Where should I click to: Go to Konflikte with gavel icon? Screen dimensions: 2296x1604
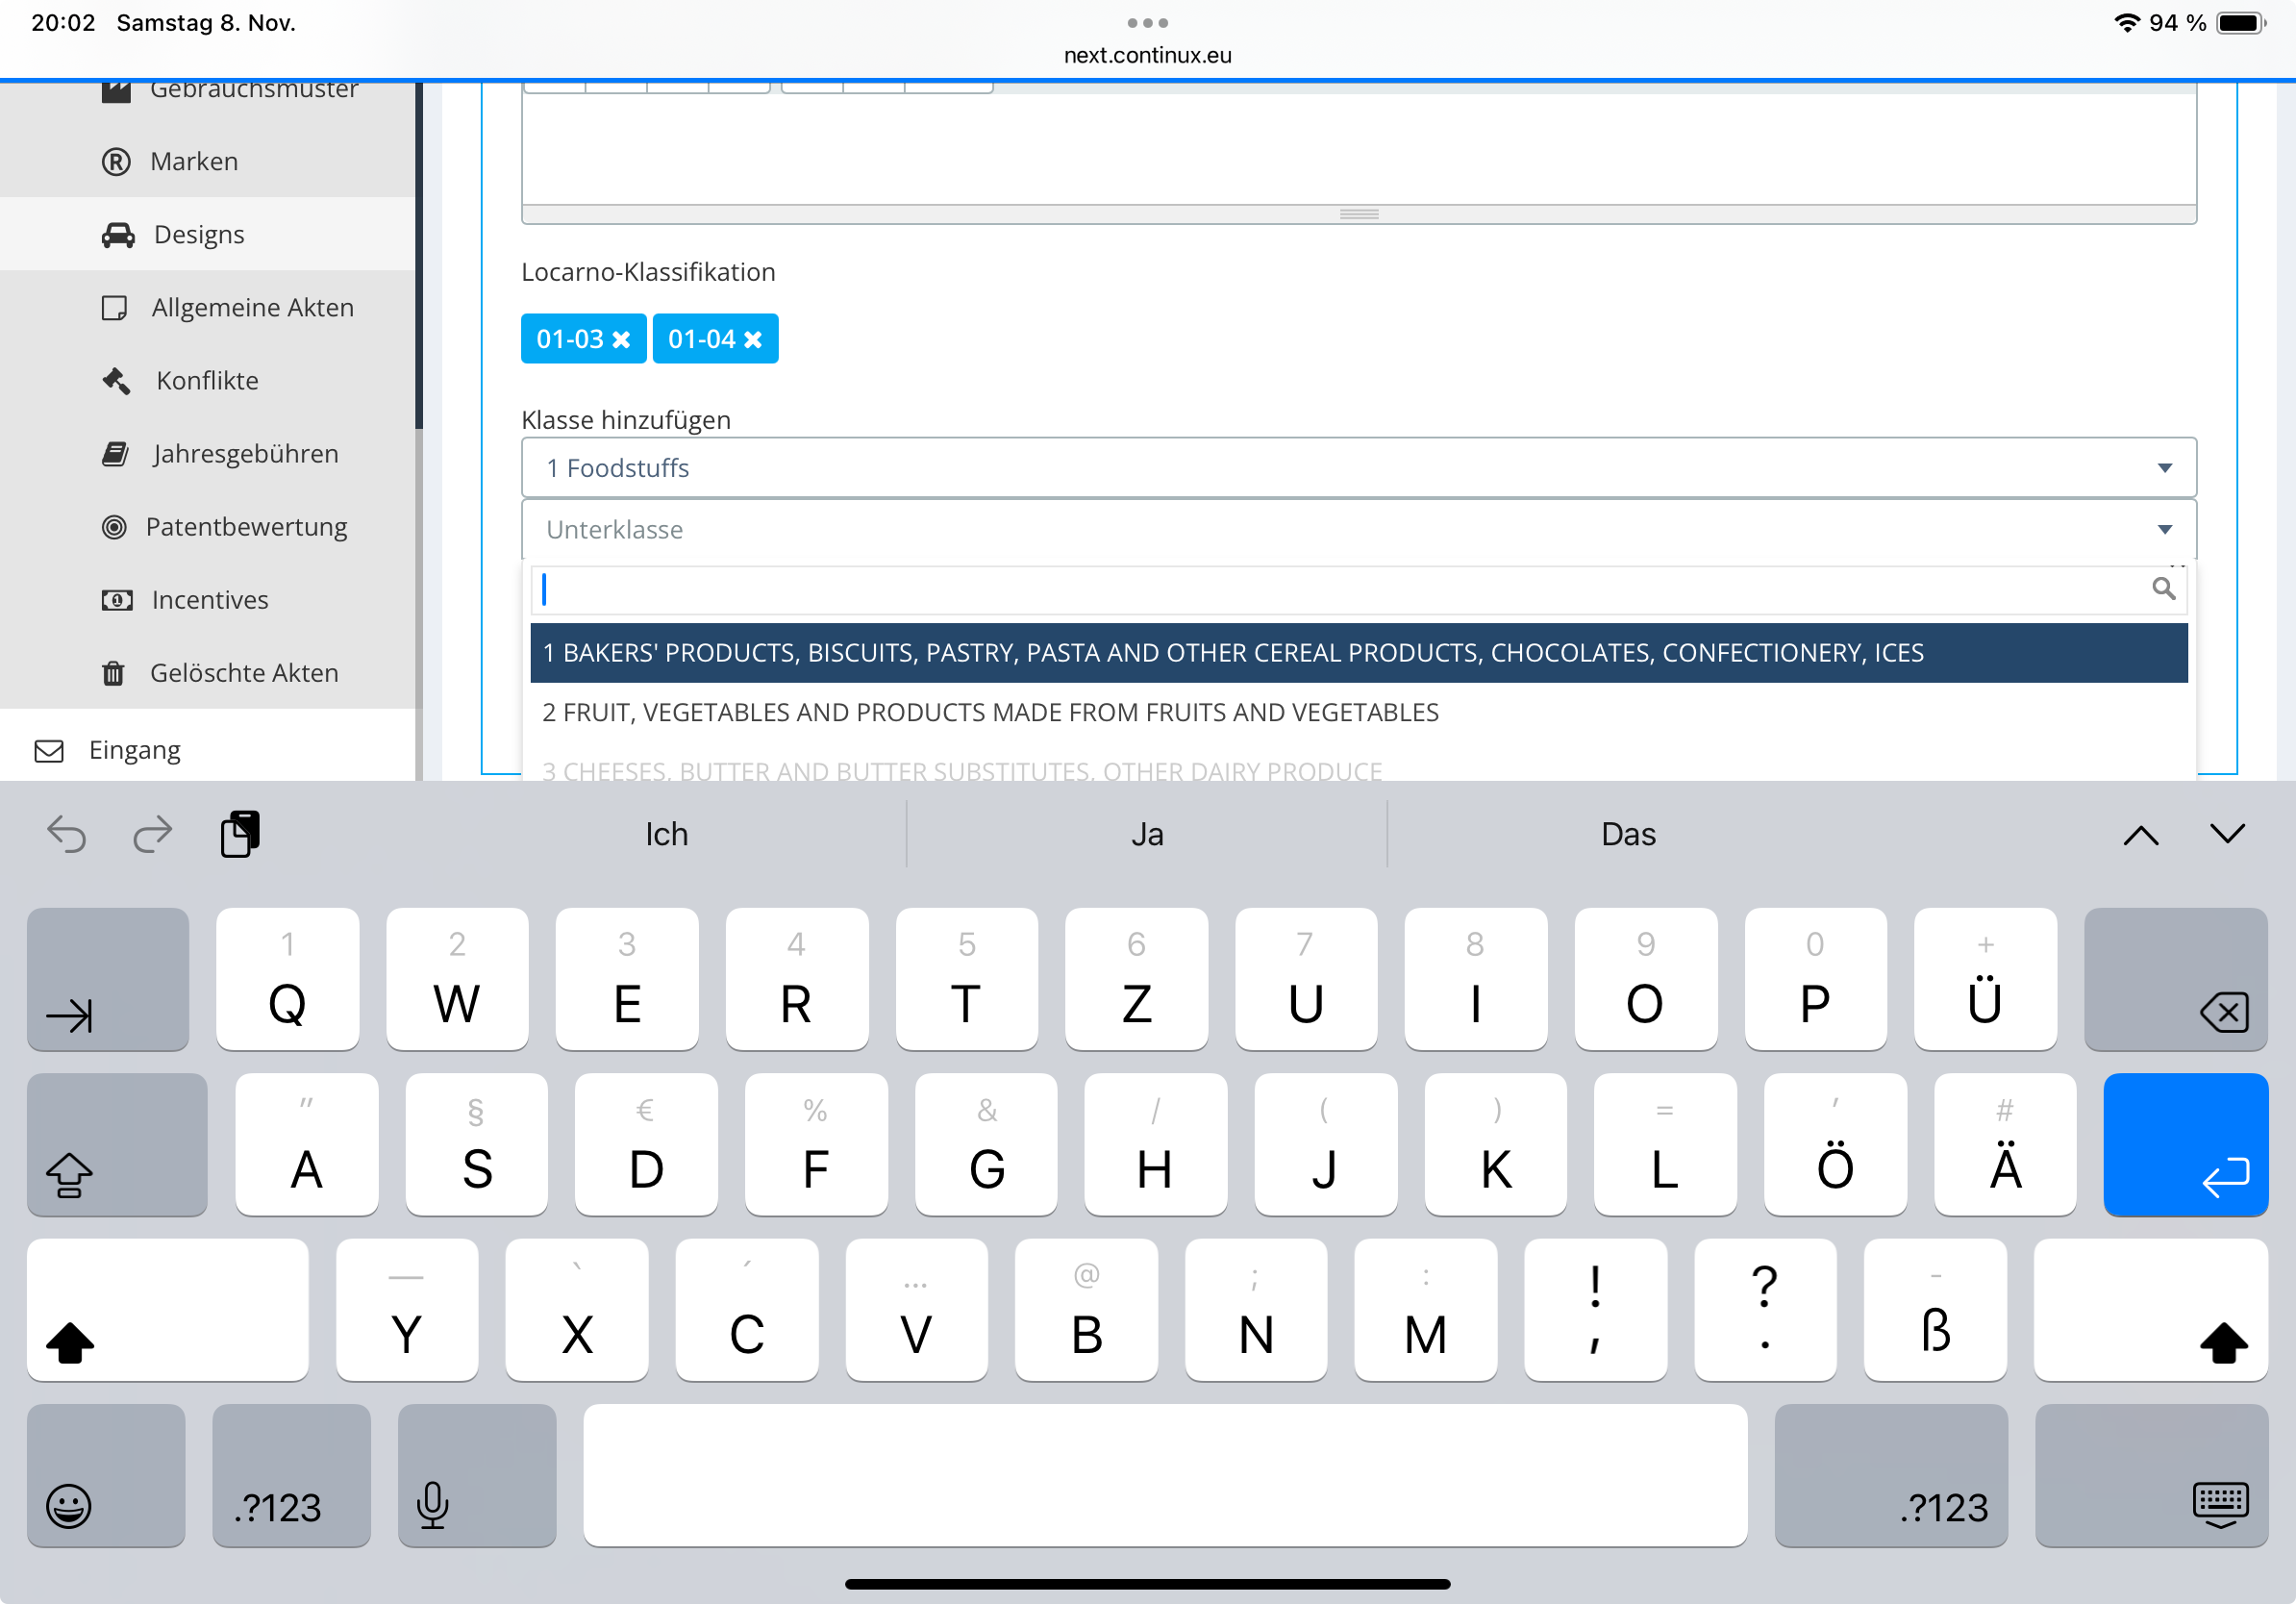(206, 381)
